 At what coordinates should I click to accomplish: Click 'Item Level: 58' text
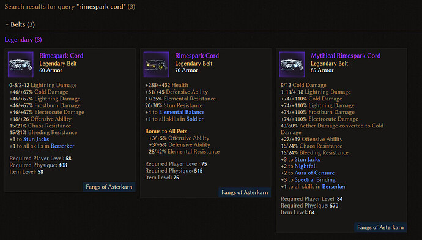[x=26, y=172]
